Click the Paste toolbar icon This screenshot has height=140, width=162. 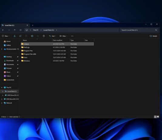pos(26,36)
